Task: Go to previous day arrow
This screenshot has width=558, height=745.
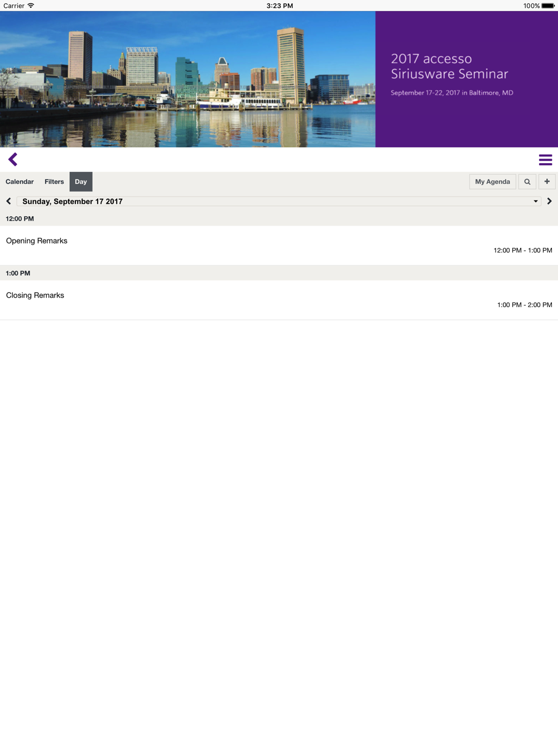Action: click(x=8, y=201)
